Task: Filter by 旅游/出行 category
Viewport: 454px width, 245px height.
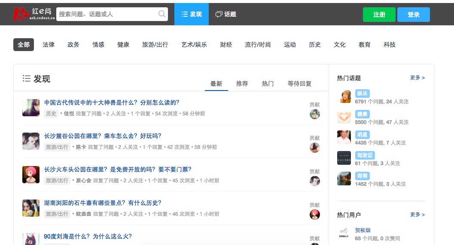Action: [x=155, y=45]
